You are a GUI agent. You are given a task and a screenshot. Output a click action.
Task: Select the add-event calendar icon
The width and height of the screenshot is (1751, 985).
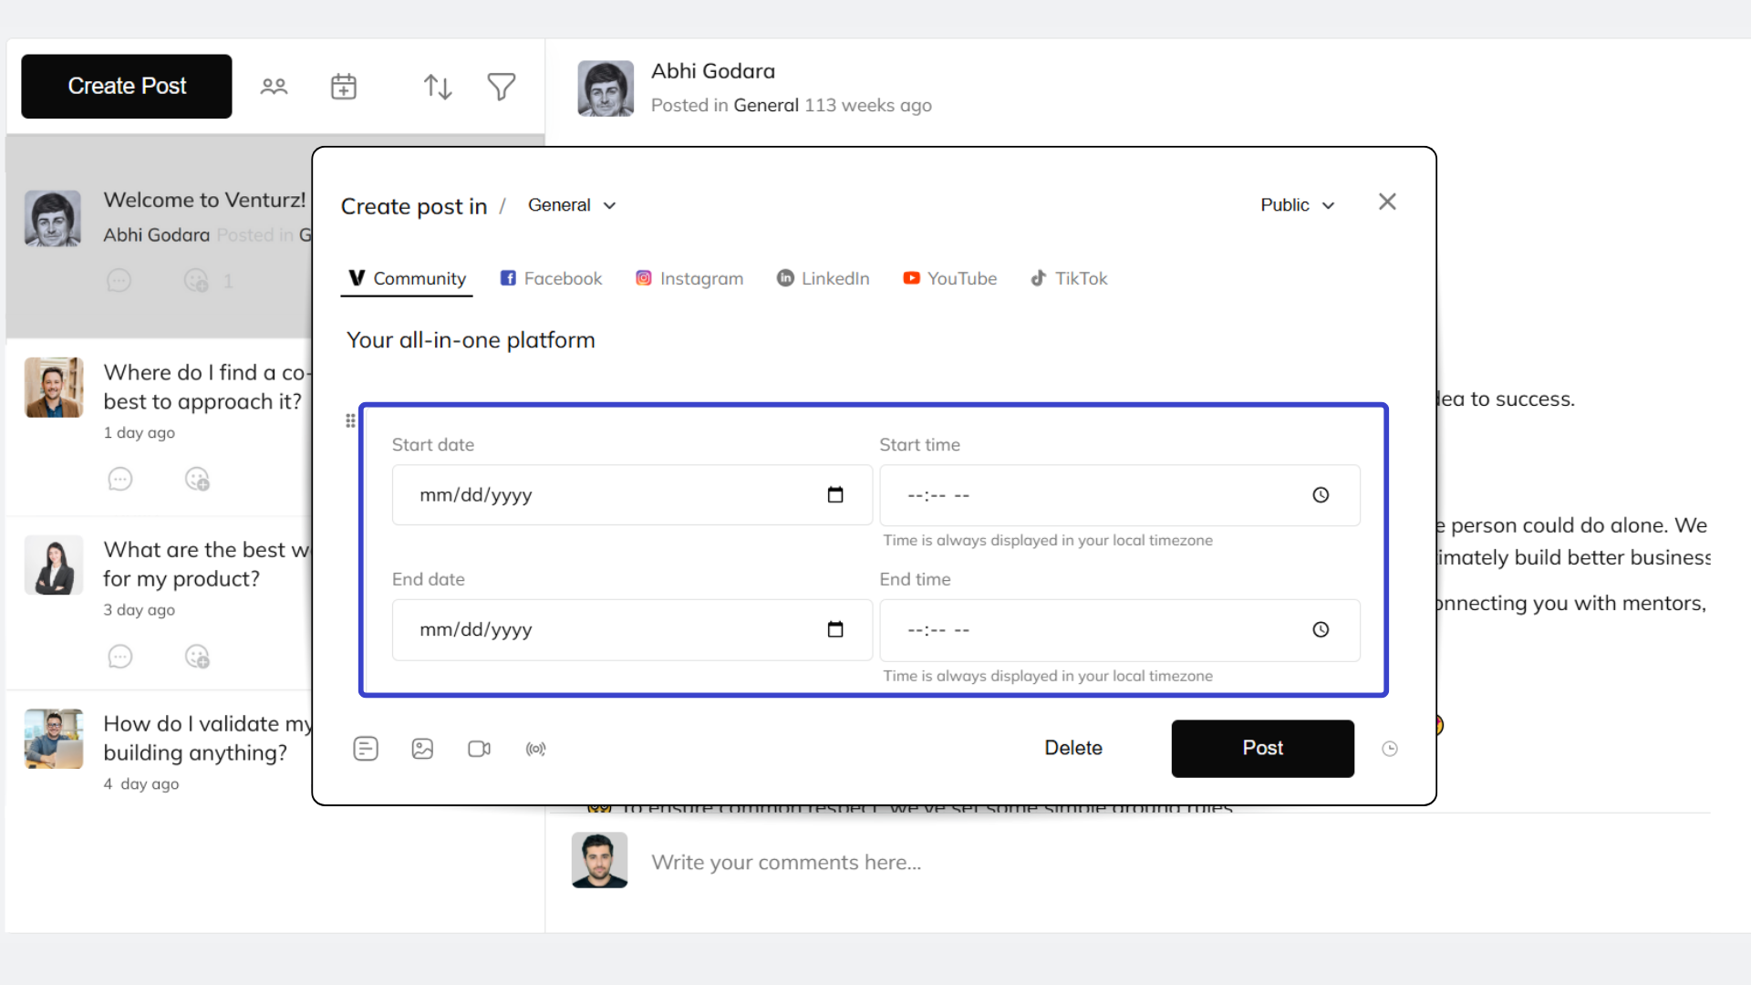[x=343, y=86]
